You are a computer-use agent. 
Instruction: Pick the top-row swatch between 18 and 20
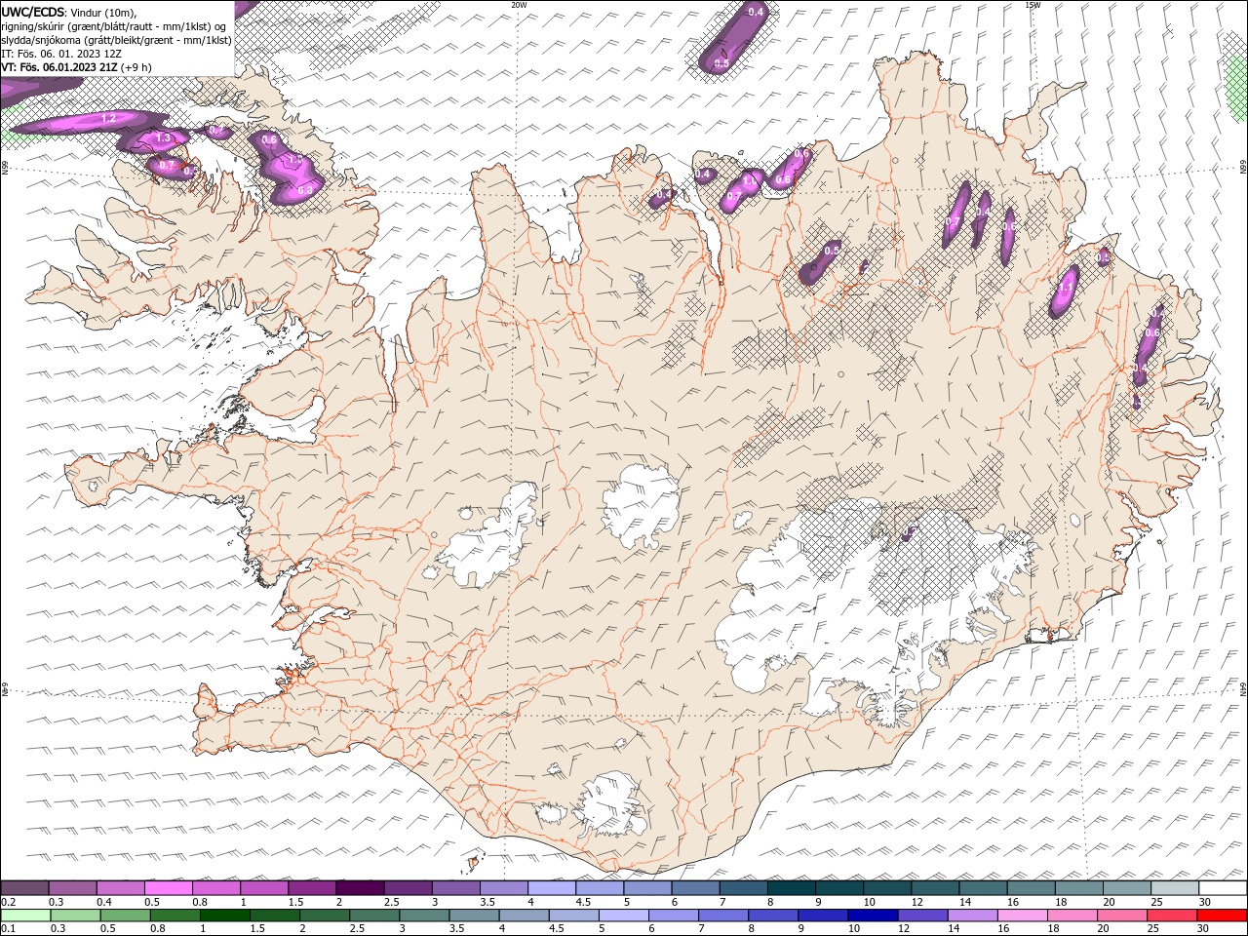(x=1078, y=888)
